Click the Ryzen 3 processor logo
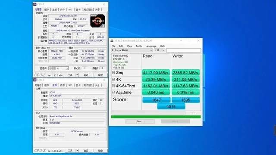276x155 pixels. point(98,21)
